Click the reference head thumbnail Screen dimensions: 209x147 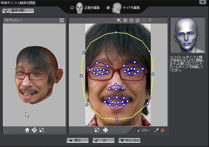tap(187, 35)
